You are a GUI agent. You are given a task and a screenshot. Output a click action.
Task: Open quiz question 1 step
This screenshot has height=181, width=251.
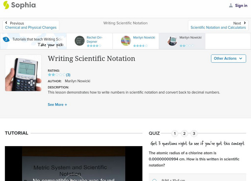[174, 133]
